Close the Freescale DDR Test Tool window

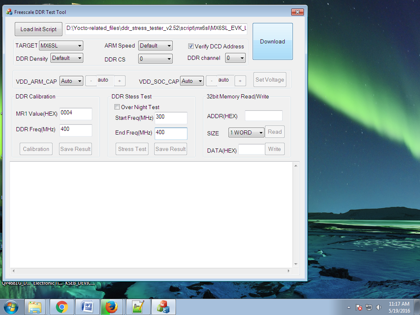[297, 12]
